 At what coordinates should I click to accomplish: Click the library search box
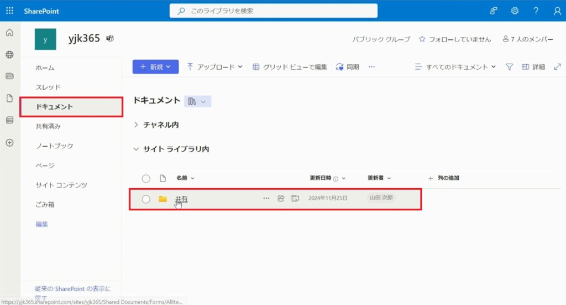tap(274, 11)
